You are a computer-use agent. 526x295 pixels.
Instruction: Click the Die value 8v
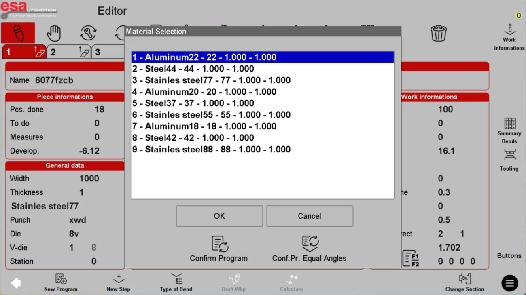coord(74,234)
